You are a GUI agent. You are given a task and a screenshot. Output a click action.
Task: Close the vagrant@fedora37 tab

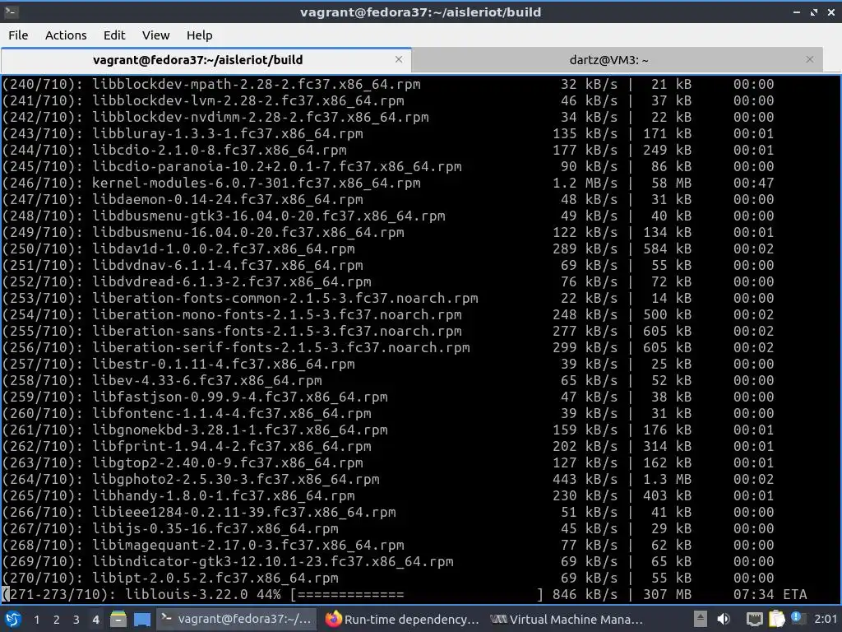pyautogui.click(x=399, y=59)
